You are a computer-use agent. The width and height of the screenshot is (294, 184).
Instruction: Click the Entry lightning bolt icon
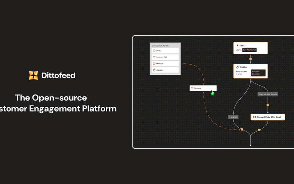237,45
